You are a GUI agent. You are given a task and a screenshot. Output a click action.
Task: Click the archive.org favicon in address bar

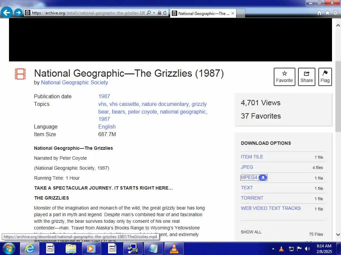coord(27,13)
